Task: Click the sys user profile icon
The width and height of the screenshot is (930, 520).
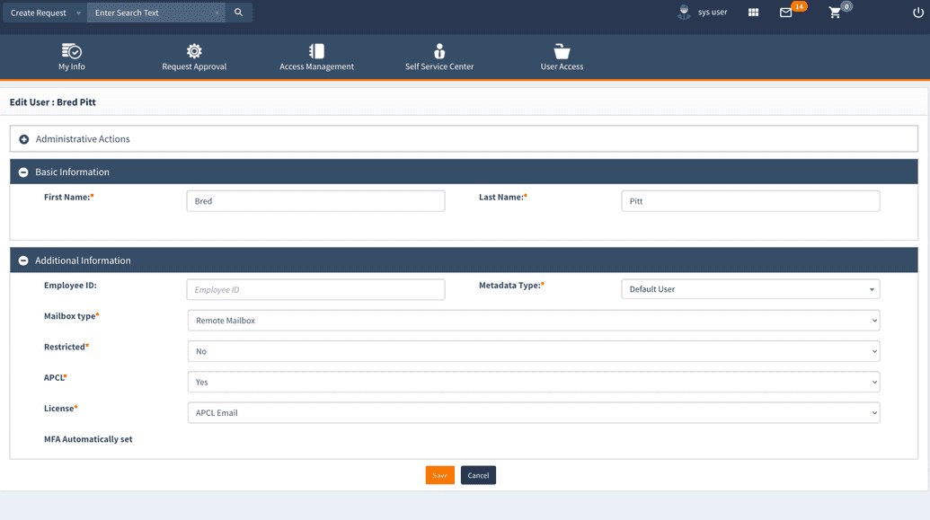Action: coord(685,13)
